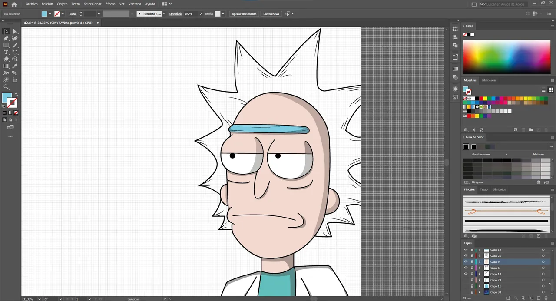Click the color spectrum in Color panel
Screen dimensions: 556x301
506,57
